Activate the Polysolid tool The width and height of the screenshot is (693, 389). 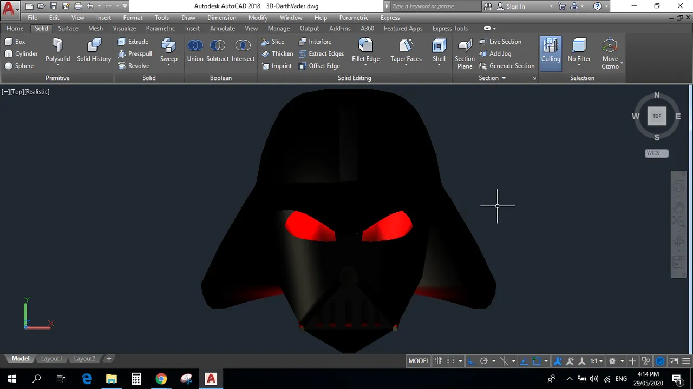58,52
